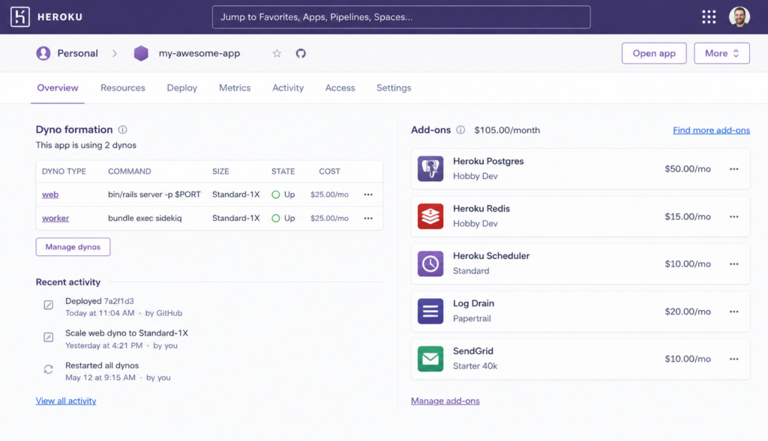The image size is (768, 441).
Task: Click the HEROKU wordmark text
Action: [x=60, y=17]
